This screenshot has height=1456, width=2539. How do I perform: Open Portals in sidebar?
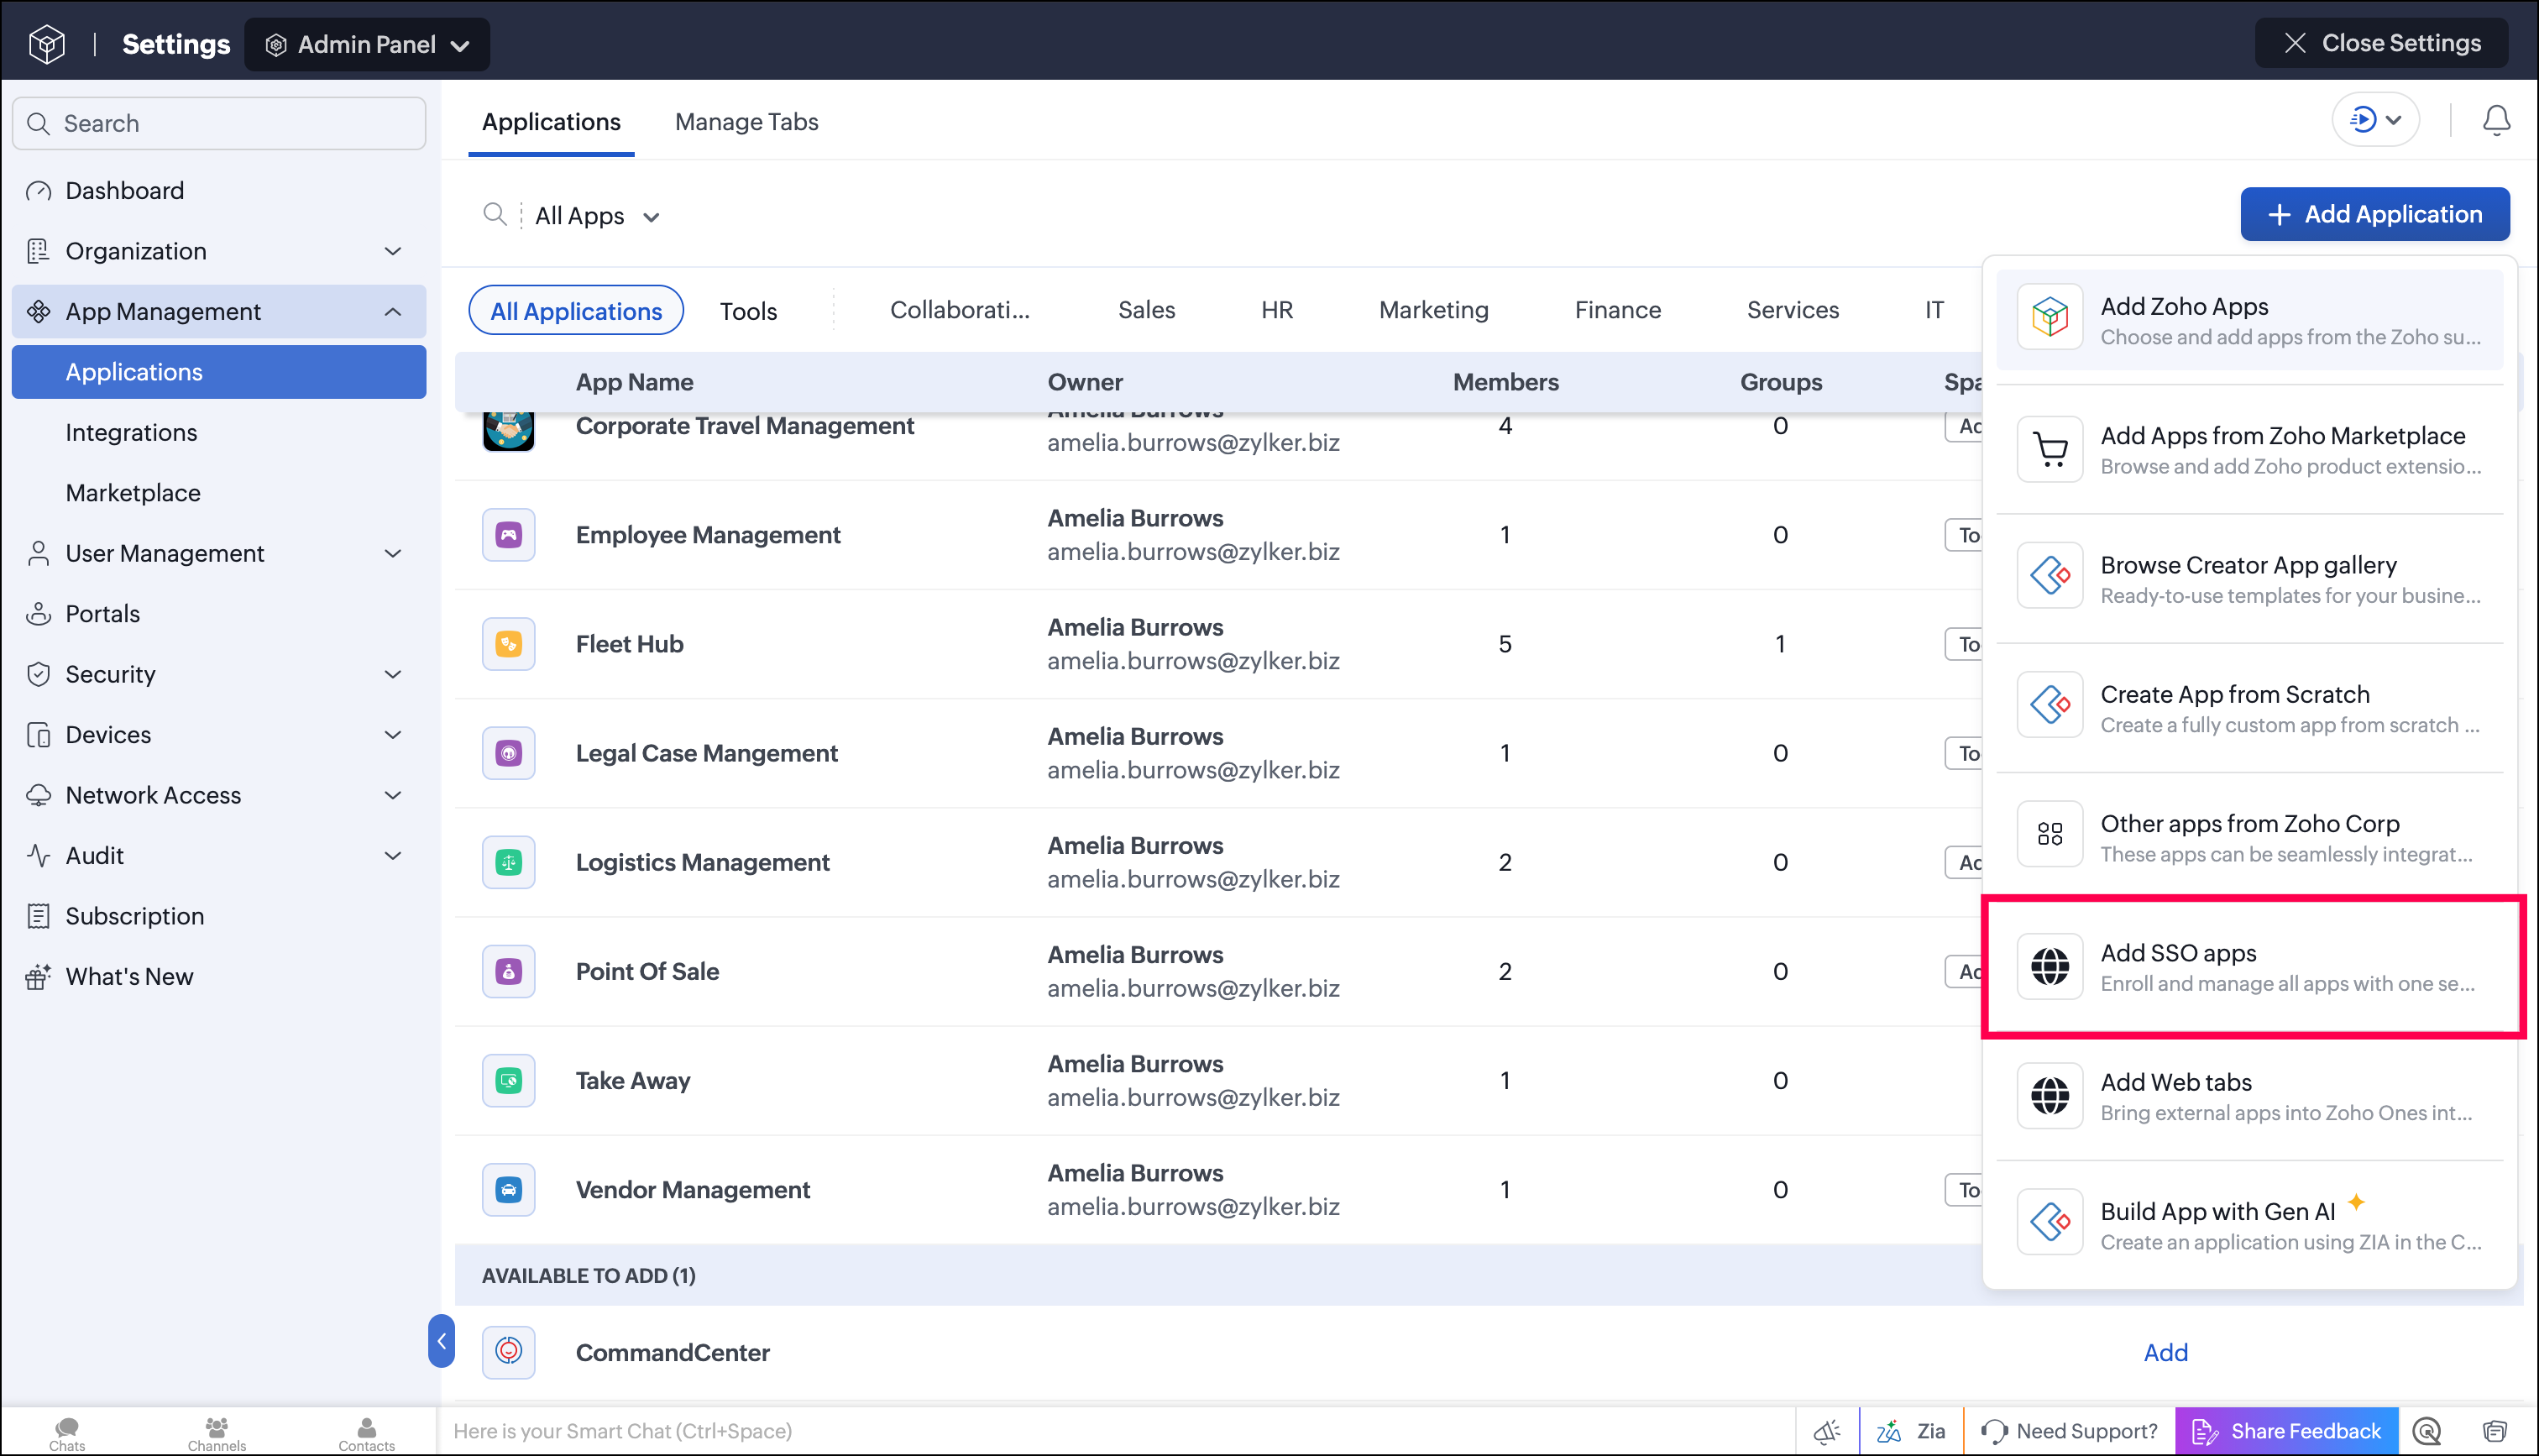pyautogui.click(x=218, y=613)
